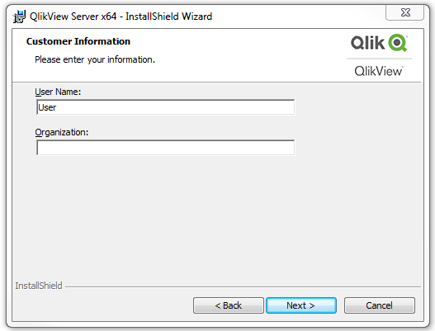435x331 pixels.
Task: Click the "Organization:" label
Action: (x=62, y=132)
